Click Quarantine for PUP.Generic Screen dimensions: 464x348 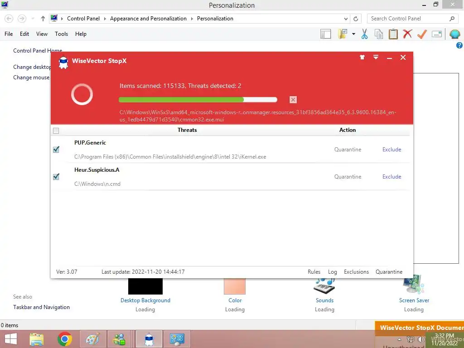click(348, 150)
